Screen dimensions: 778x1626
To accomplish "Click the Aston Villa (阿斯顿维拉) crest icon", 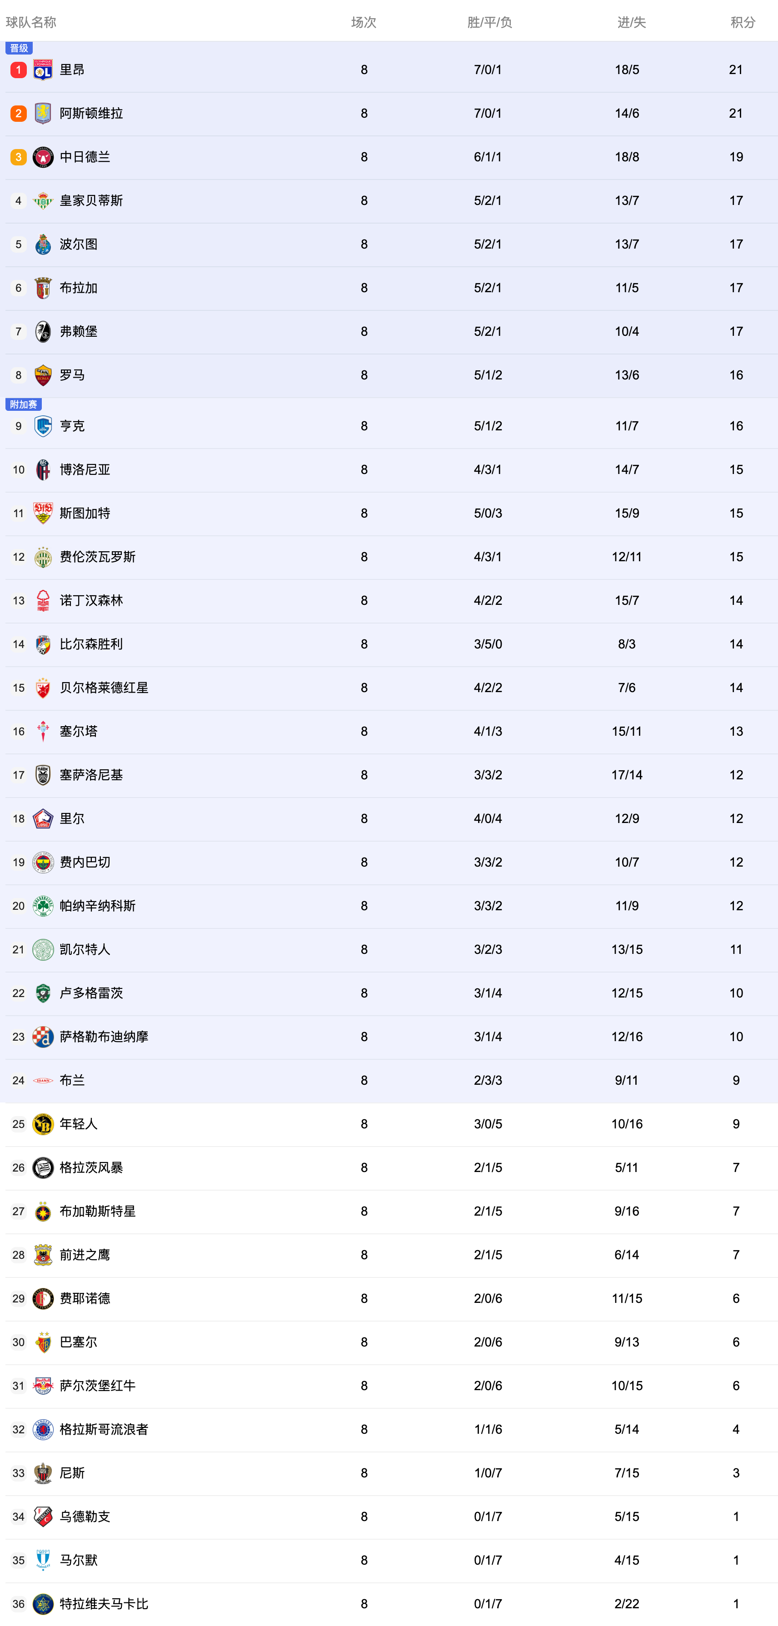I will click(43, 114).
